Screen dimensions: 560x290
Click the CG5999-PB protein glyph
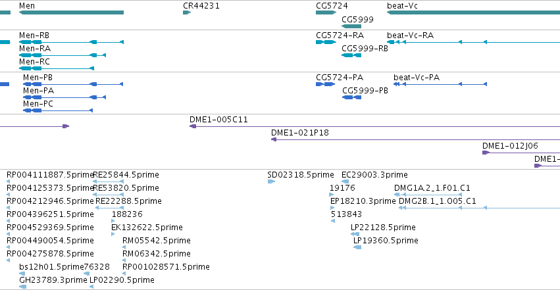(x=352, y=97)
